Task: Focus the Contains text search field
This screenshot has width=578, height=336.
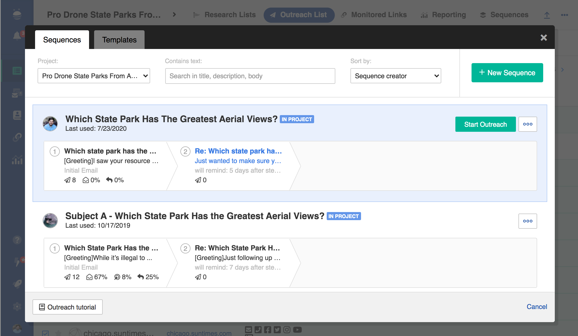Action: (250, 76)
